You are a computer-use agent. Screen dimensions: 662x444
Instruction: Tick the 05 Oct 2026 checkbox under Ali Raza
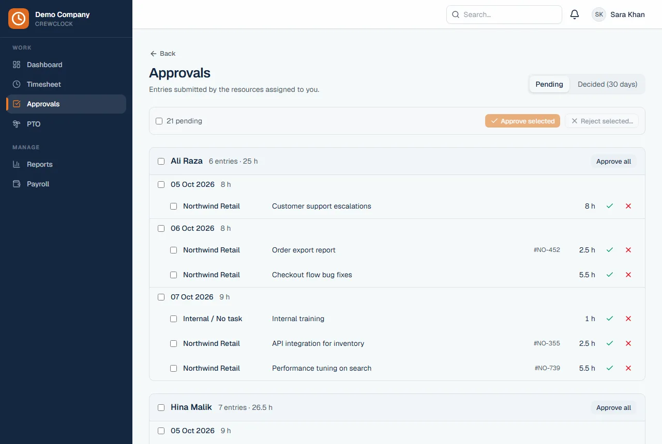pyautogui.click(x=161, y=184)
